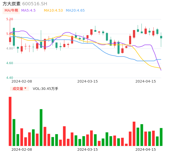Click the 5.00 price axis label
The width and height of the screenshot is (173, 153).
tap(10, 34)
